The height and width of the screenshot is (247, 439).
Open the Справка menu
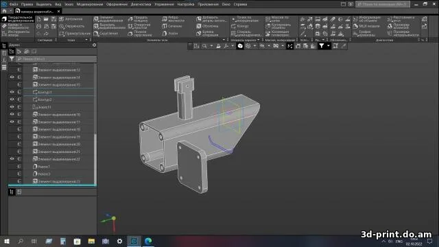tap(240, 4)
